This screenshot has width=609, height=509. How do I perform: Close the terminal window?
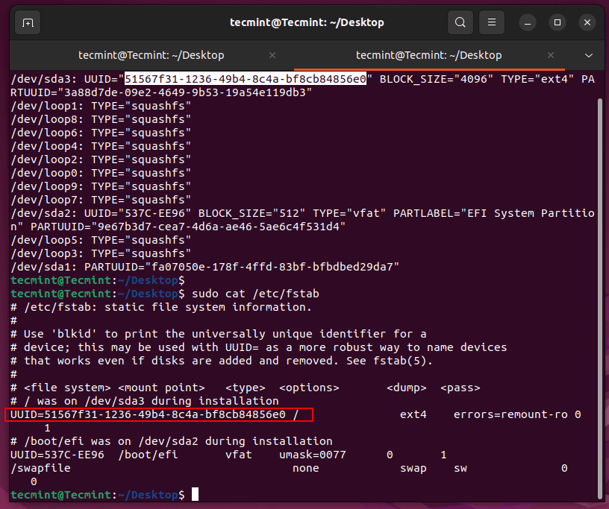587,23
